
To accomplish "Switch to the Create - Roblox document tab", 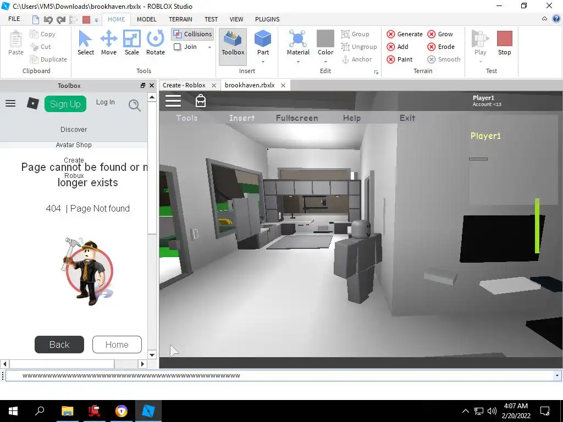I will [x=184, y=85].
